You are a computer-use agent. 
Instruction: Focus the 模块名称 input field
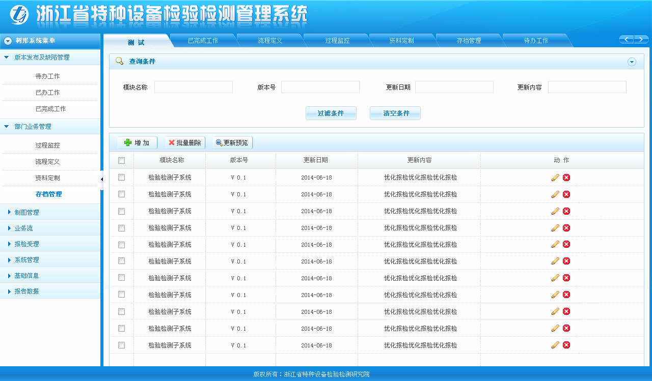pyautogui.click(x=194, y=87)
